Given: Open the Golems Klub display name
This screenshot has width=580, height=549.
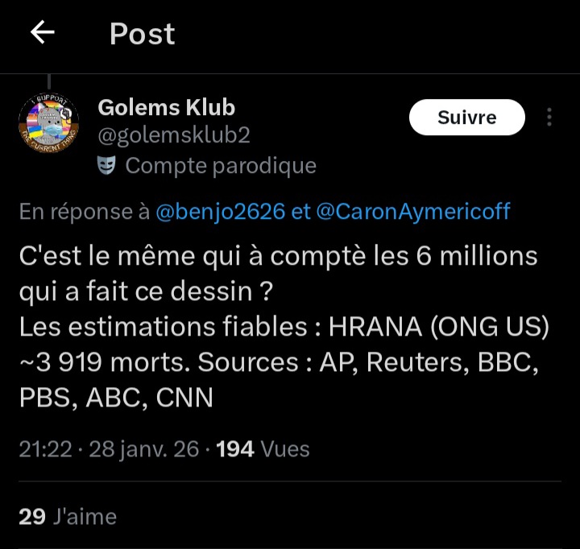Looking at the screenshot, I should click(166, 107).
